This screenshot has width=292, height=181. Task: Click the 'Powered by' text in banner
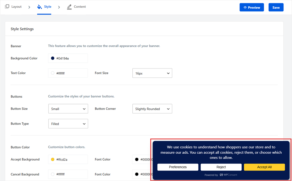[x=211, y=175]
